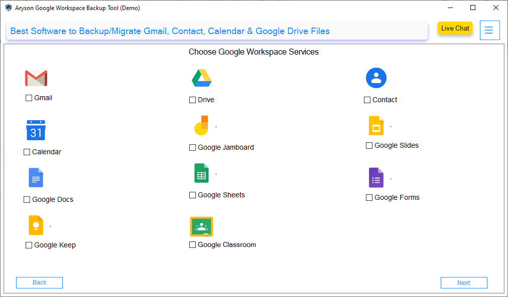The image size is (508, 297).
Task: Click the green Google Sheets icon
Action: [201, 173]
